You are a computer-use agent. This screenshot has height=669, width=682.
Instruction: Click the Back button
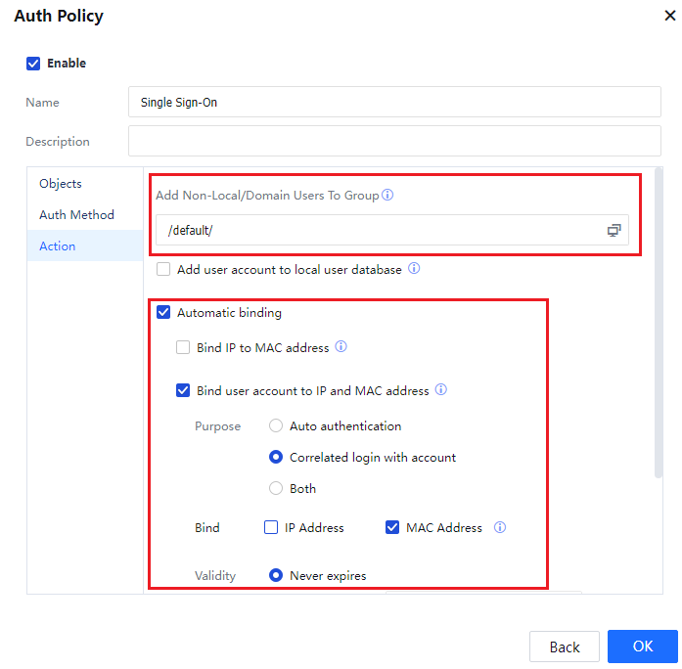pos(565,647)
